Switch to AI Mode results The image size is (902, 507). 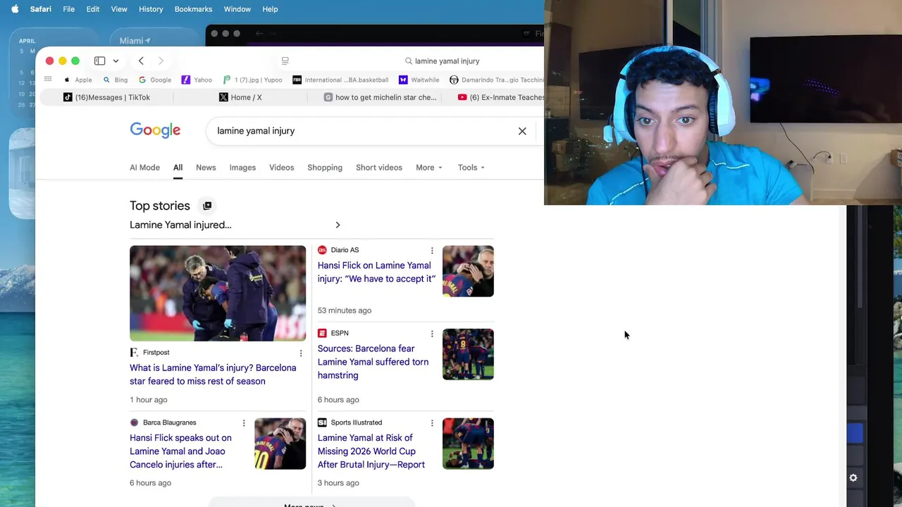click(144, 168)
